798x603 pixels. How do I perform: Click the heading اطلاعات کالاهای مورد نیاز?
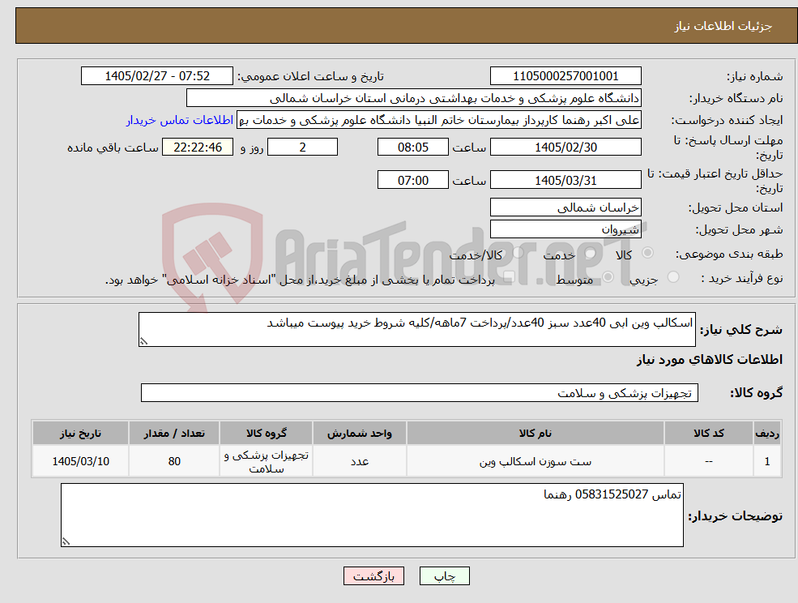point(710,360)
